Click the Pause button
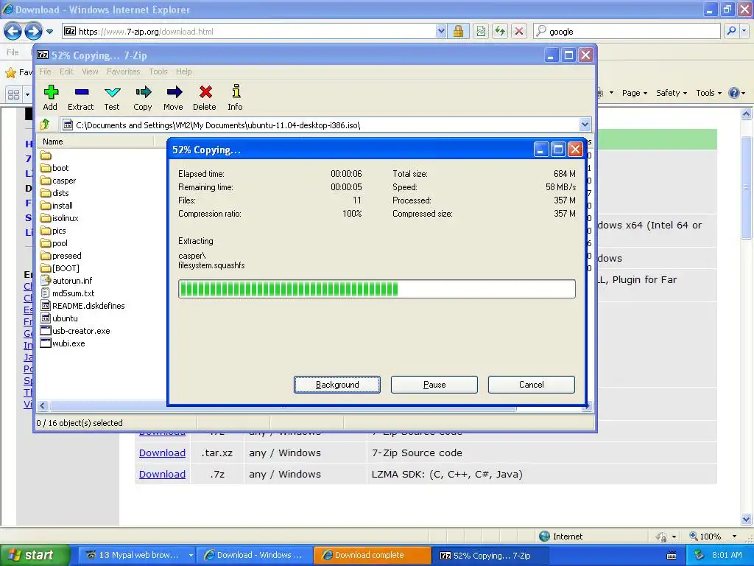The width and height of the screenshot is (754, 566). (434, 385)
